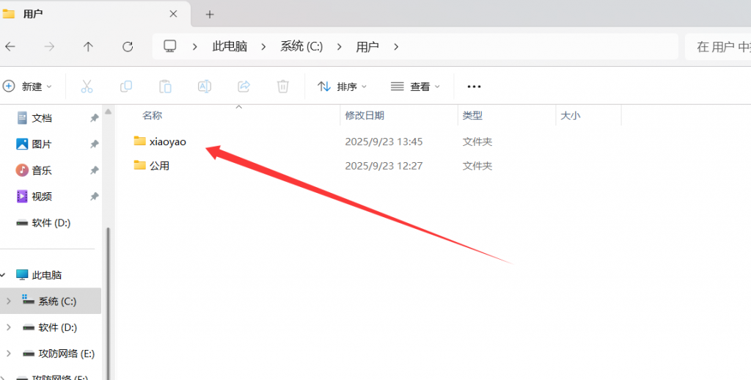
Task: Refresh the current folder
Action: 128,46
